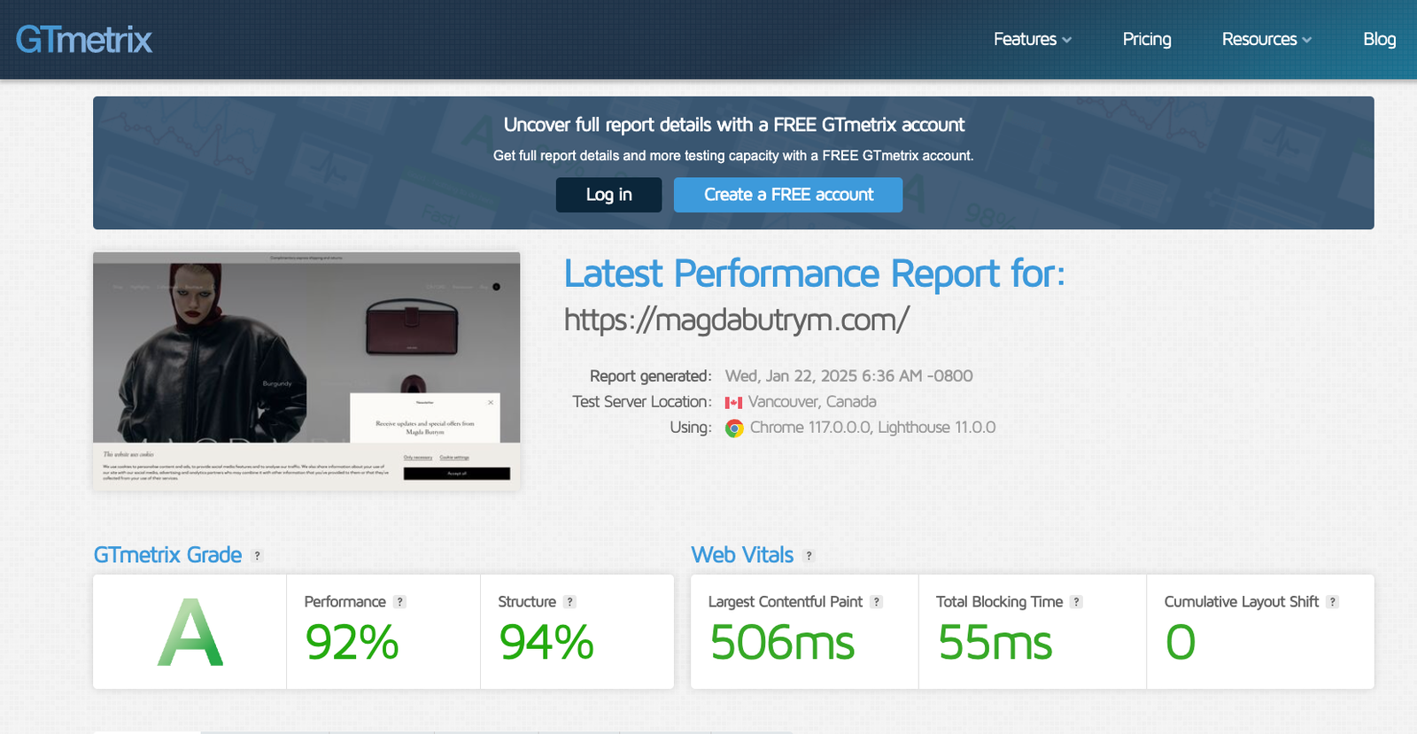Open help for GTmetrix Grade
The width and height of the screenshot is (1417, 734).
tap(258, 556)
